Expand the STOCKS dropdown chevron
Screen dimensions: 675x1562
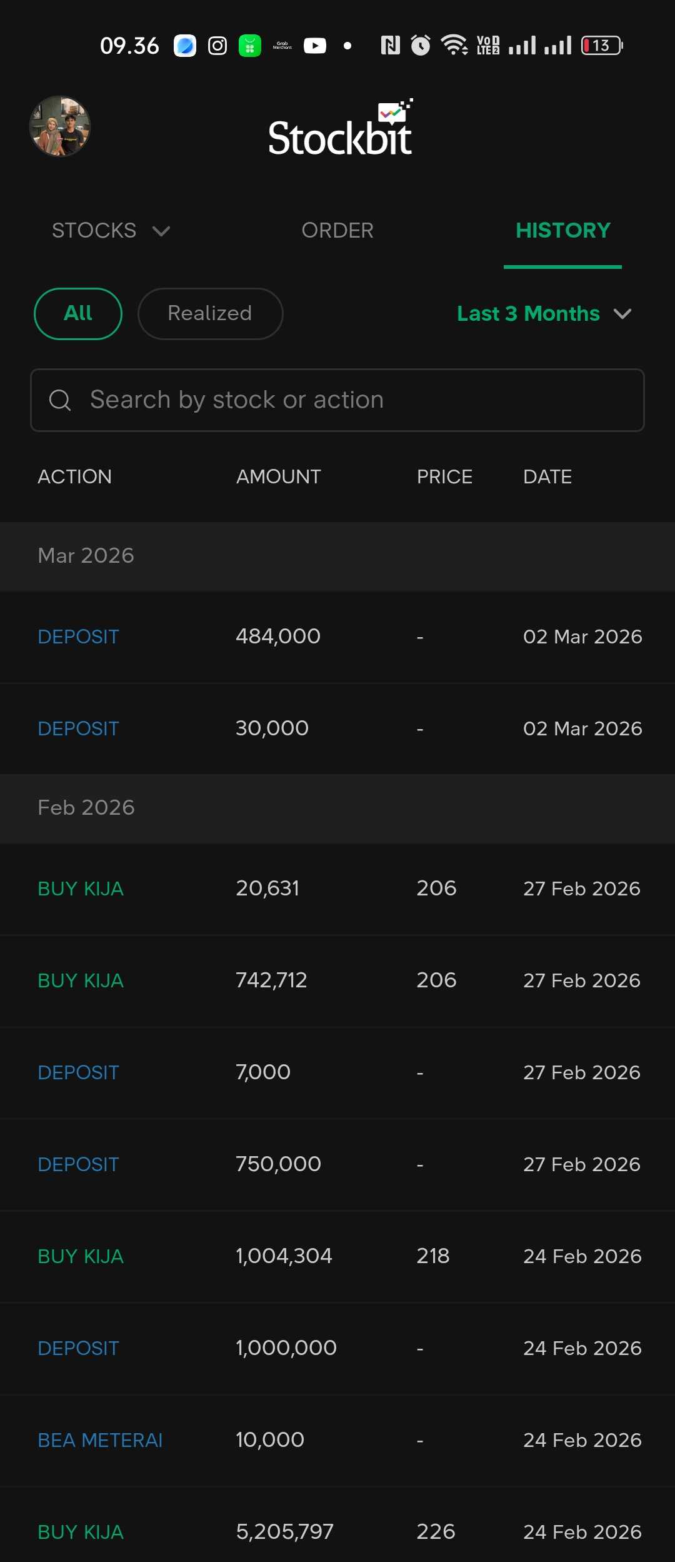pos(161,231)
